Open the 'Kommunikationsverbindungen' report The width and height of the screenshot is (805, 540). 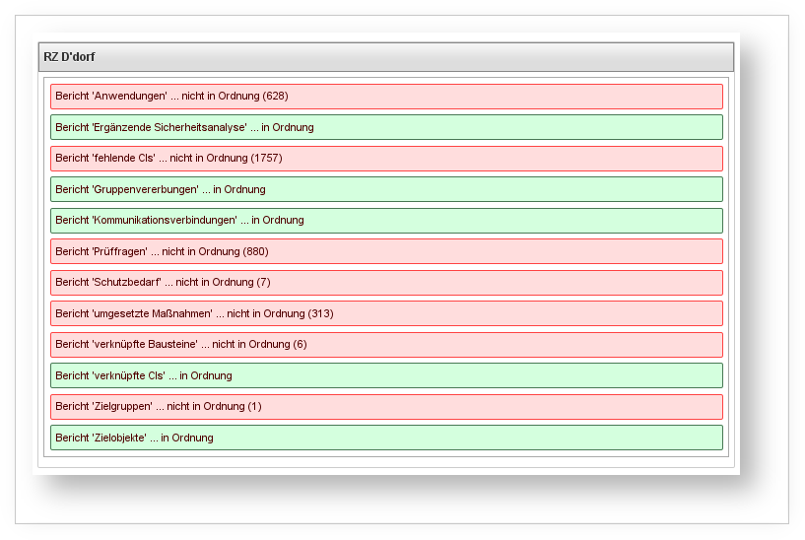pyautogui.click(x=386, y=221)
